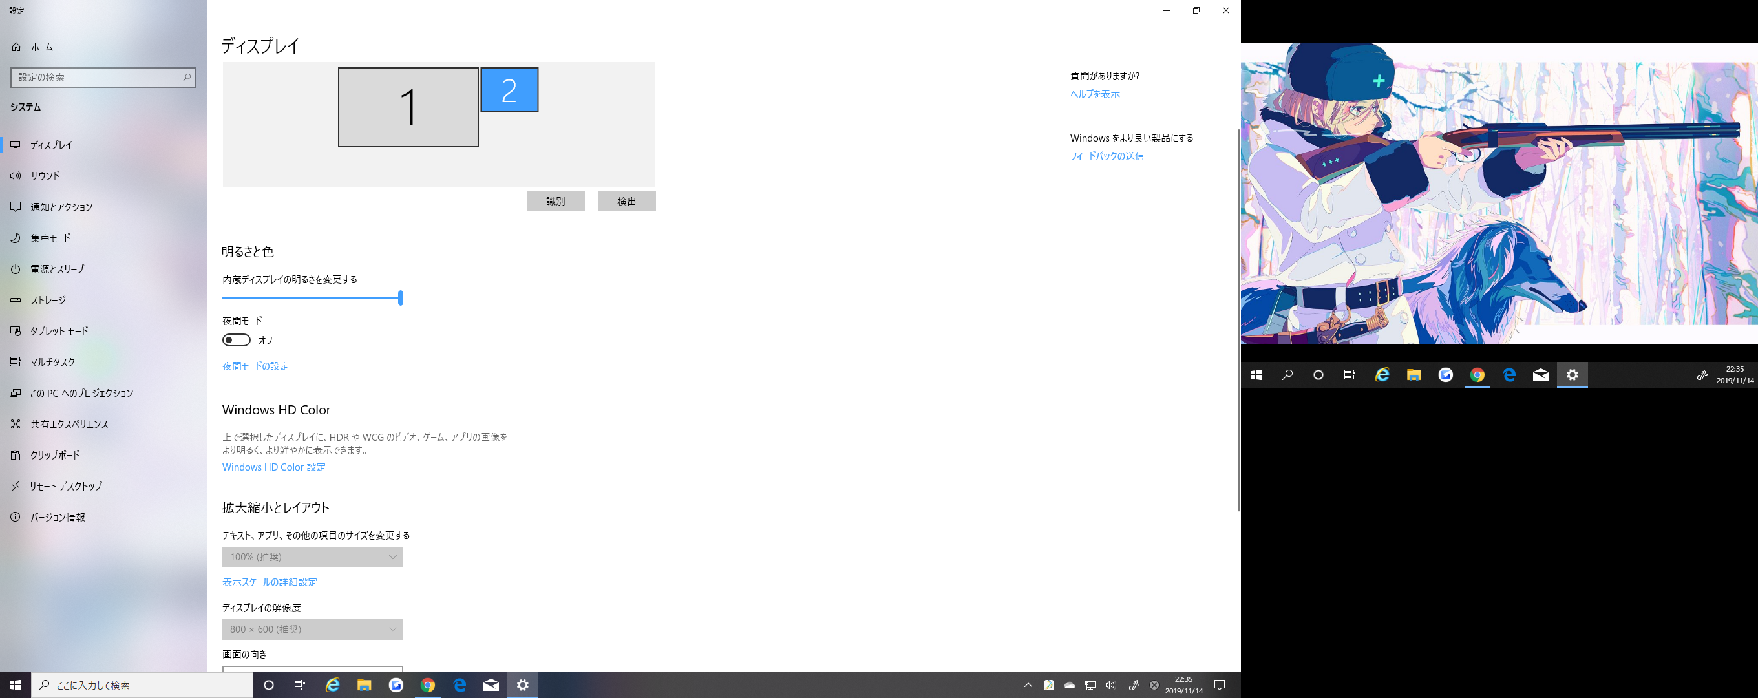Select the Multitasking (マルチタスク) menu item
The height and width of the screenshot is (698, 1758).
52,363
